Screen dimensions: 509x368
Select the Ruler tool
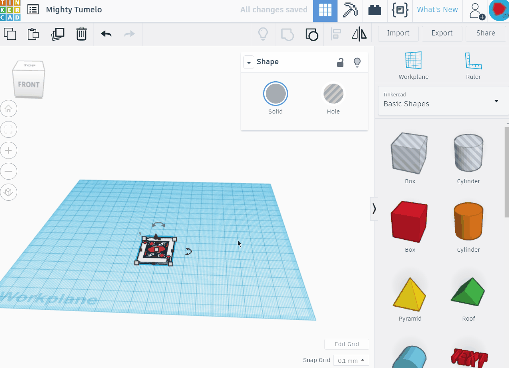tap(473, 65)
